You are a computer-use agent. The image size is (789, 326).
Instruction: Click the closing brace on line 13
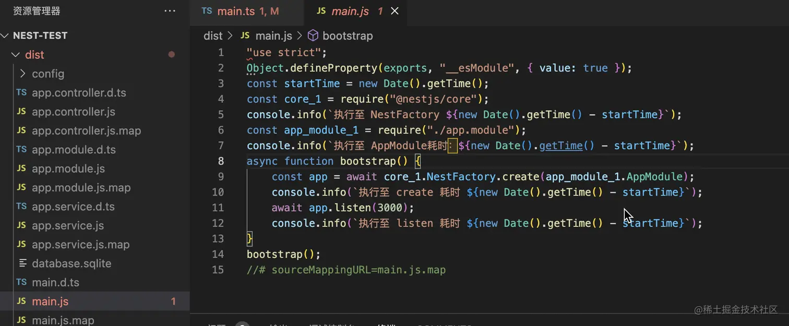(x=249, y=238)
